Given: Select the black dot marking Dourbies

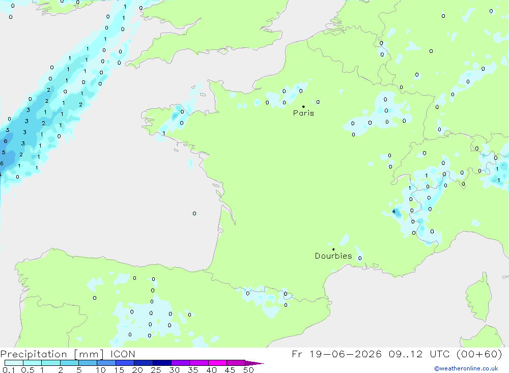Looking at the screenshot, I should point(333,249).
